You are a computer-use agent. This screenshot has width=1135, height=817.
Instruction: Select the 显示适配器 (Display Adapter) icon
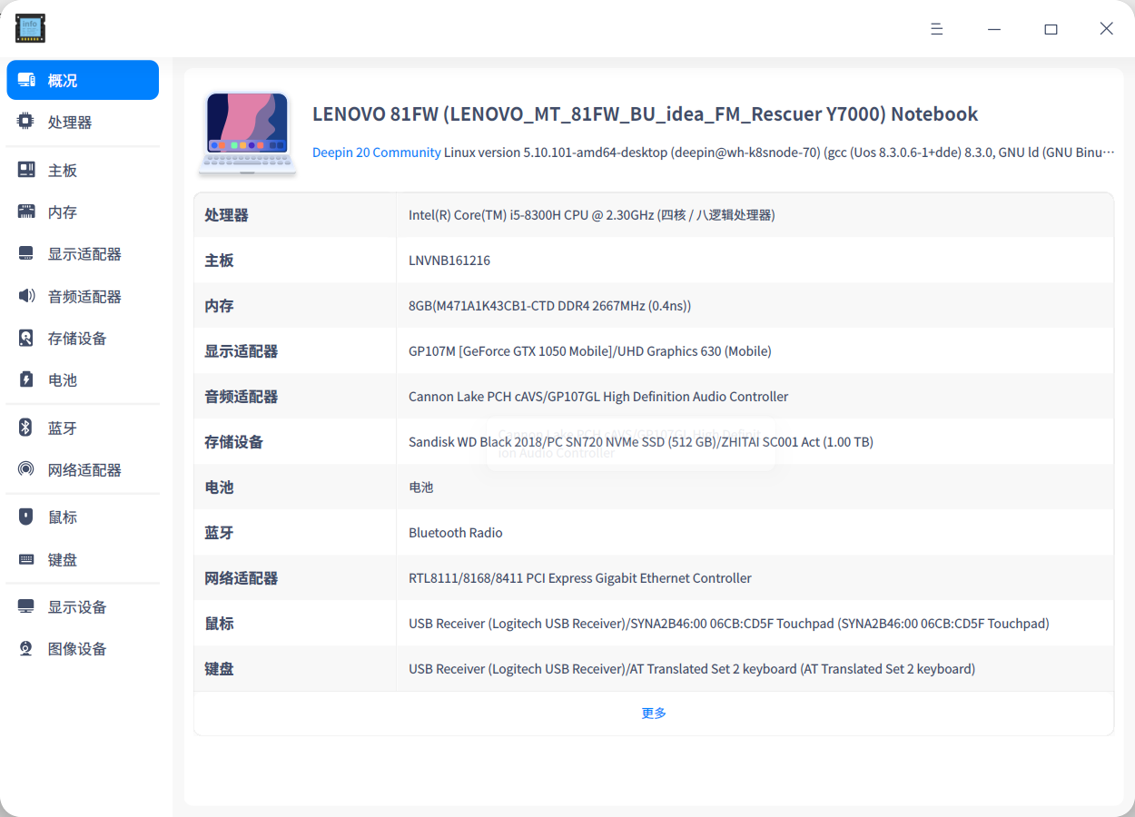[x=25, y=253]
